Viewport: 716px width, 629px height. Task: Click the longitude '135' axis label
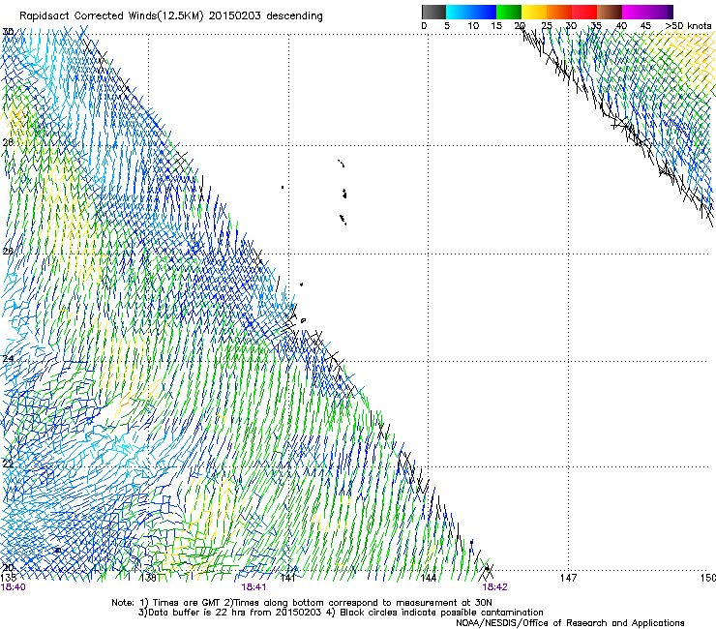point(9,579)
